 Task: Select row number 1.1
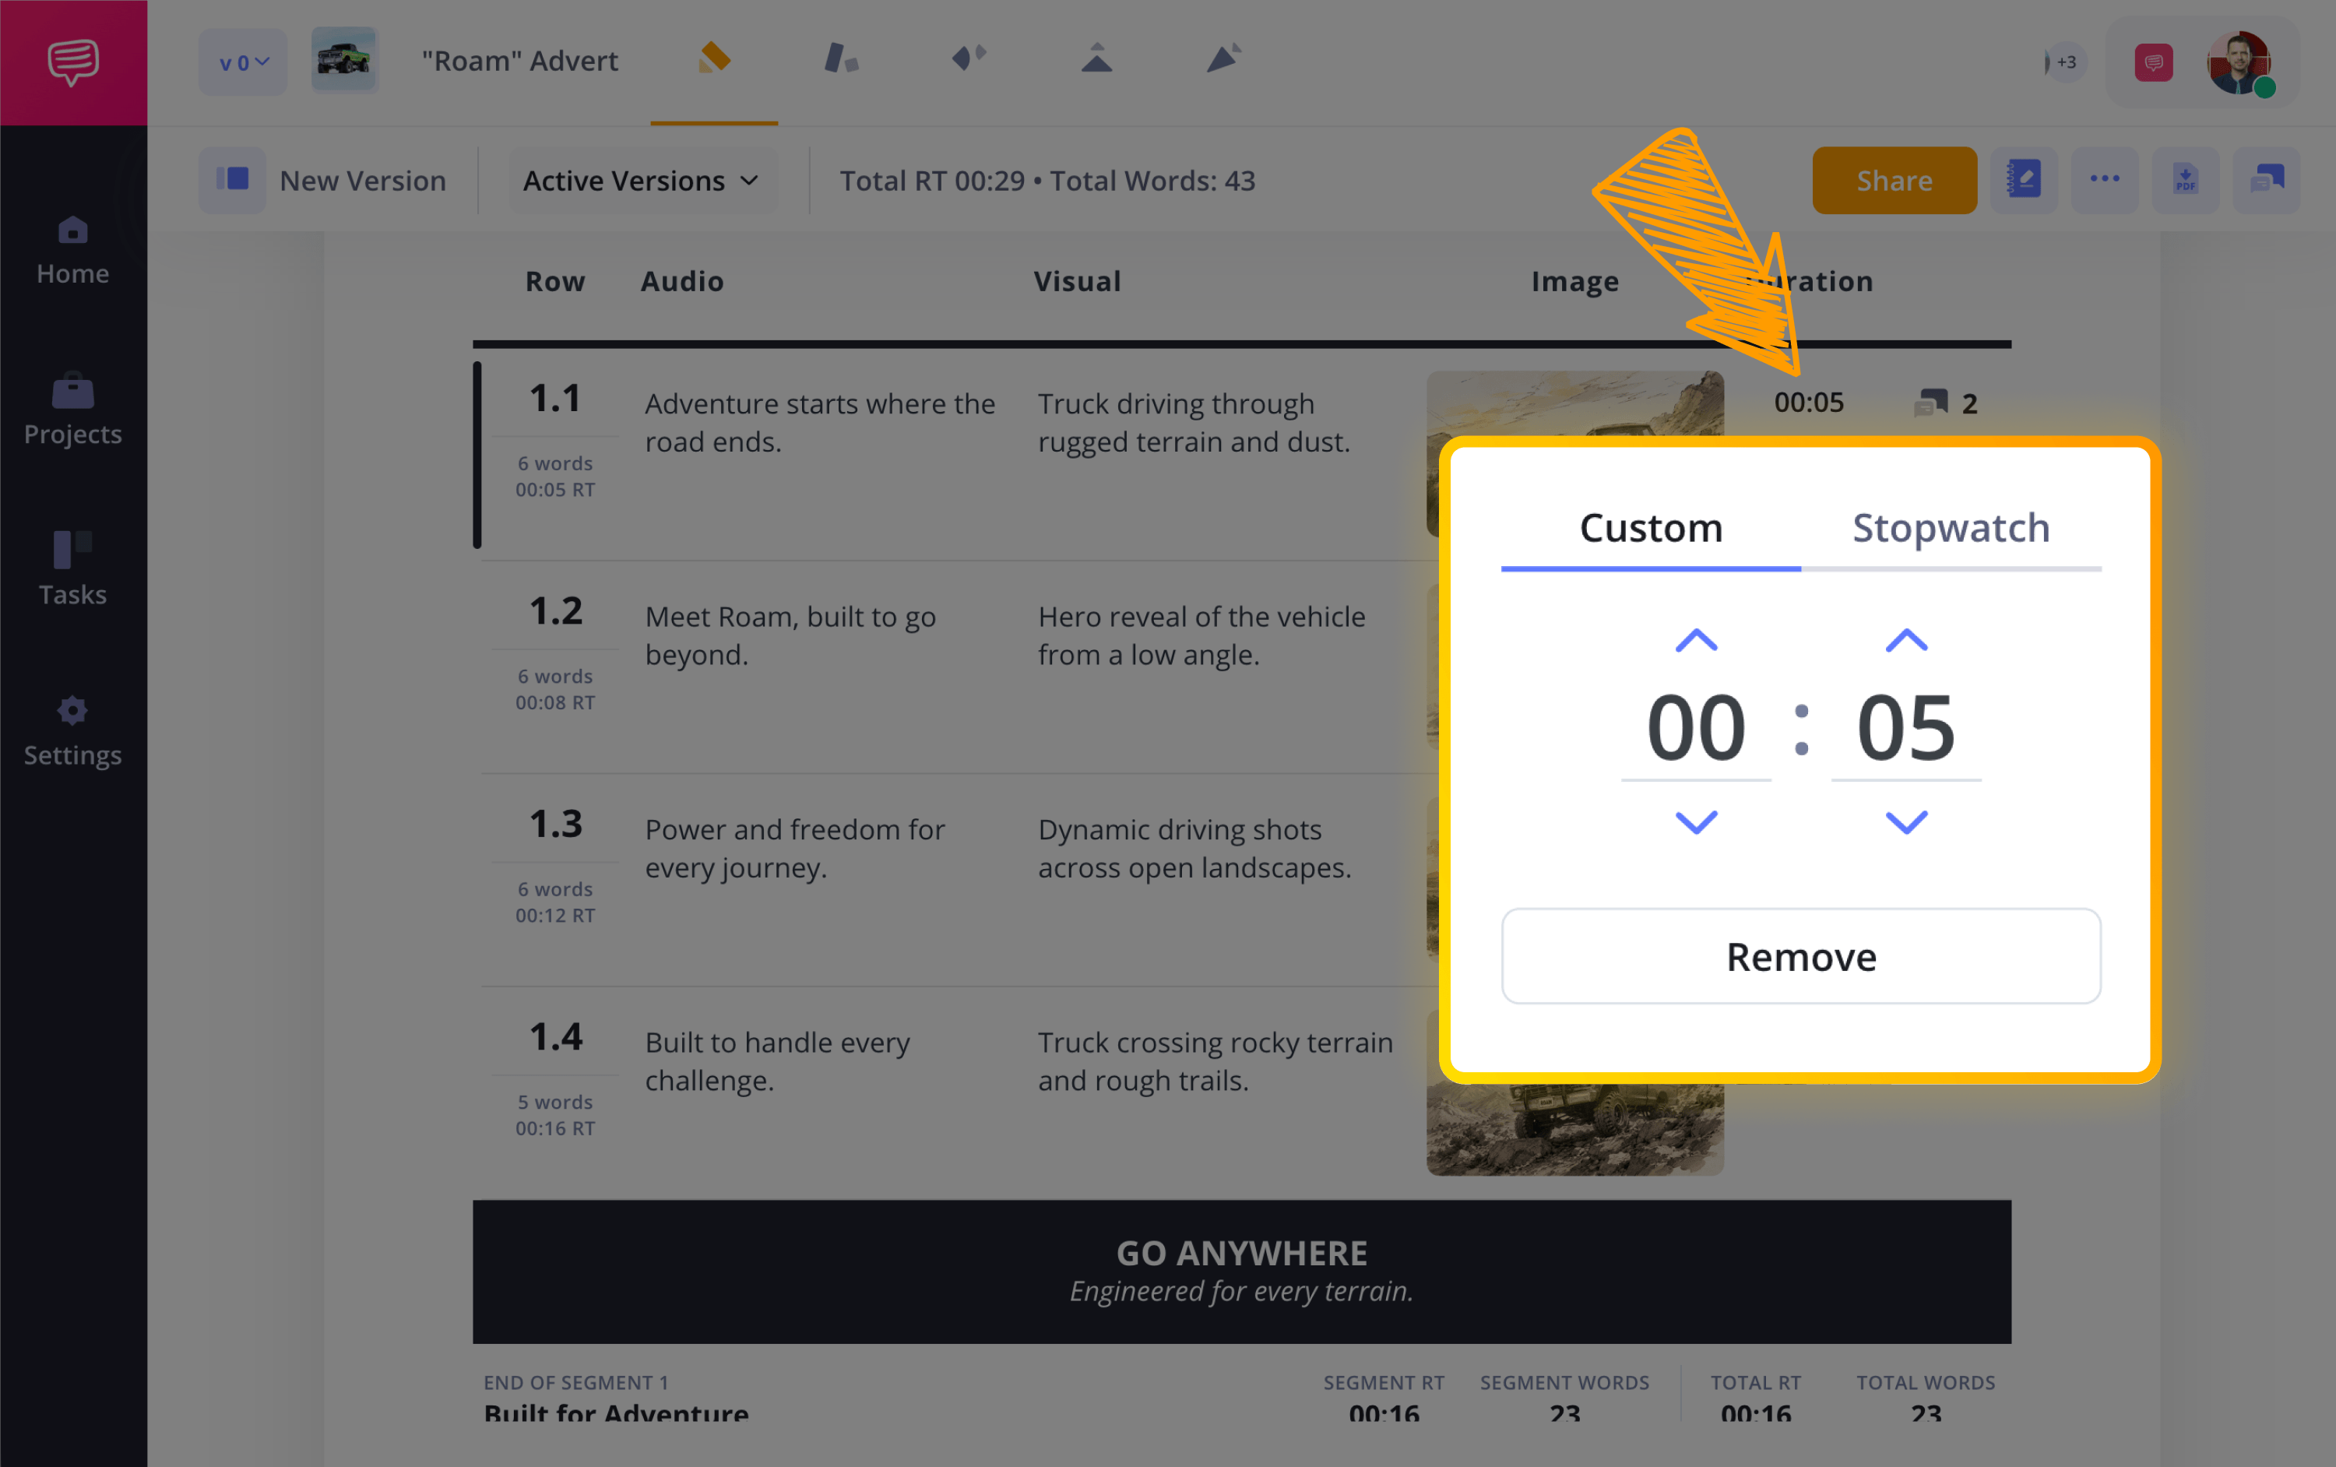click(556, 399)
